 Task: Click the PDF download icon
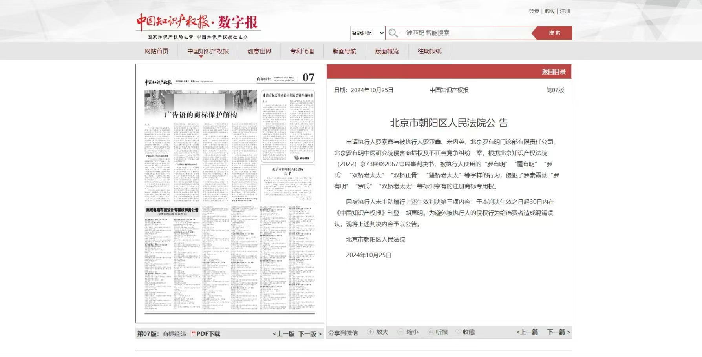[x=193, y=334]
